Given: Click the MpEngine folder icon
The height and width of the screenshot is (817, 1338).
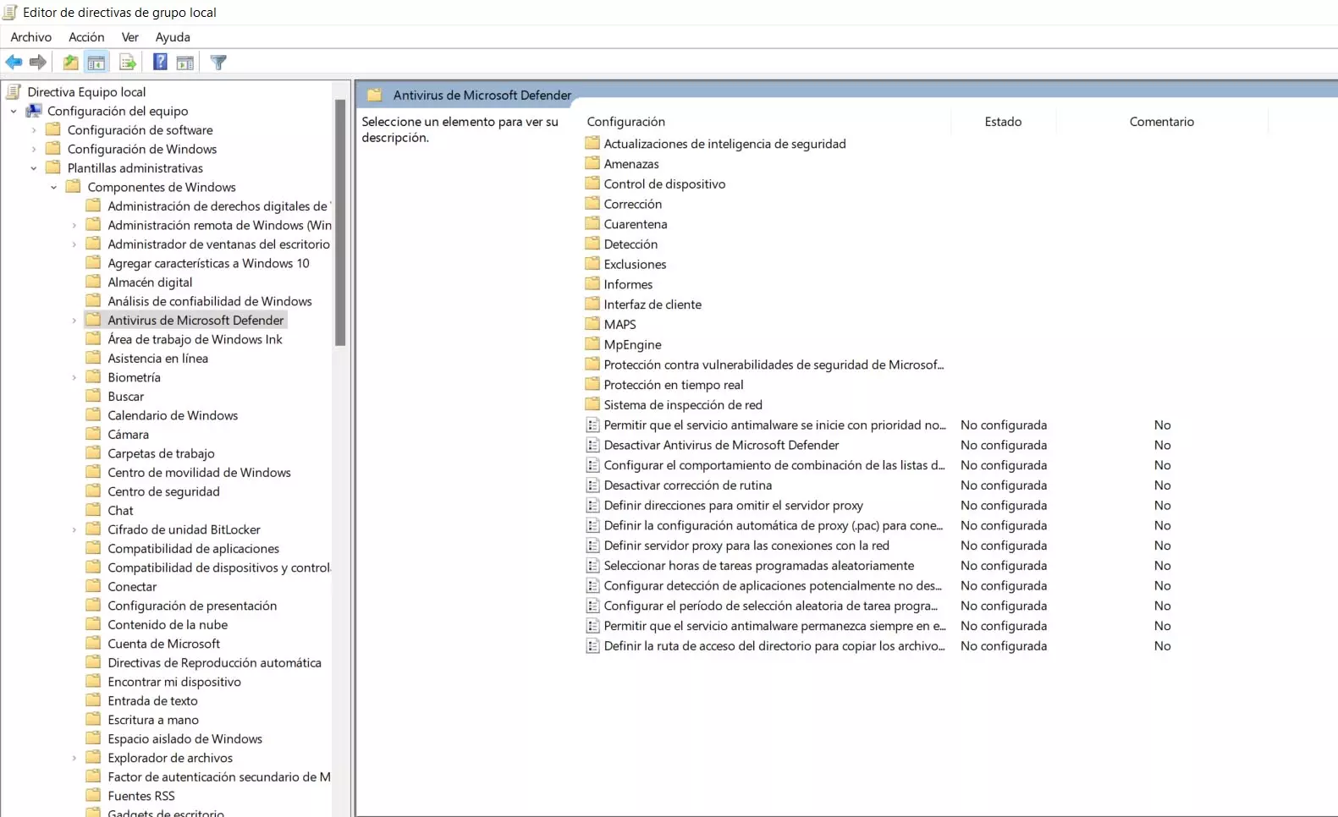Looking at the screenshot, I should tap(592, 344).
